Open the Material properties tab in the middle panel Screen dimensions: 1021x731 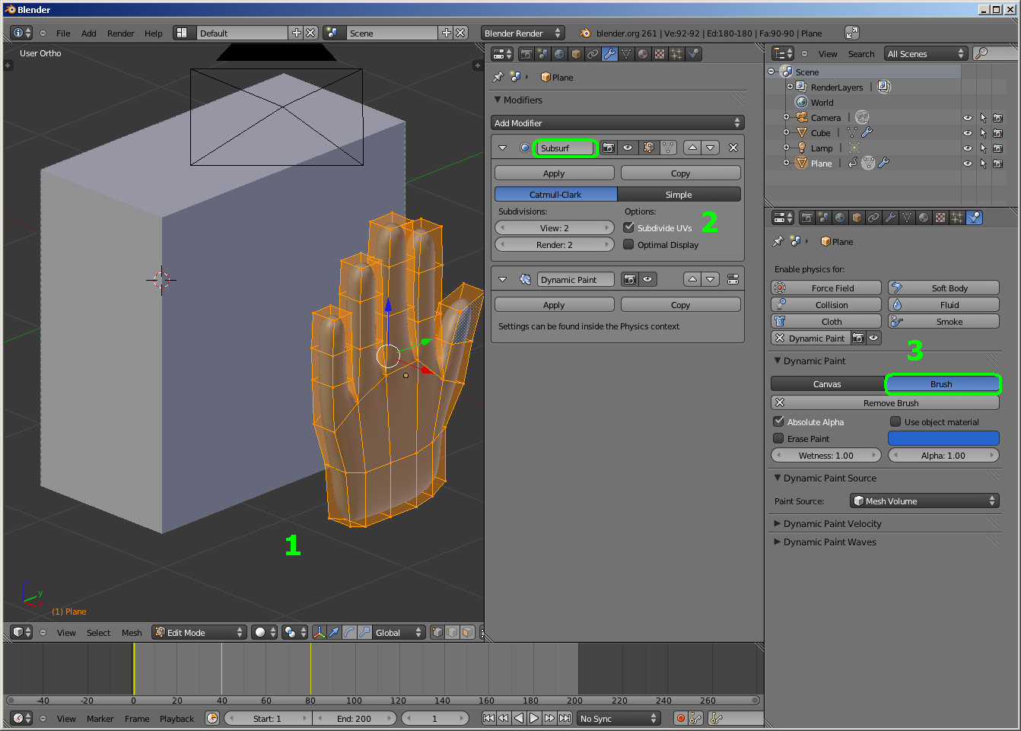(643, 54)
